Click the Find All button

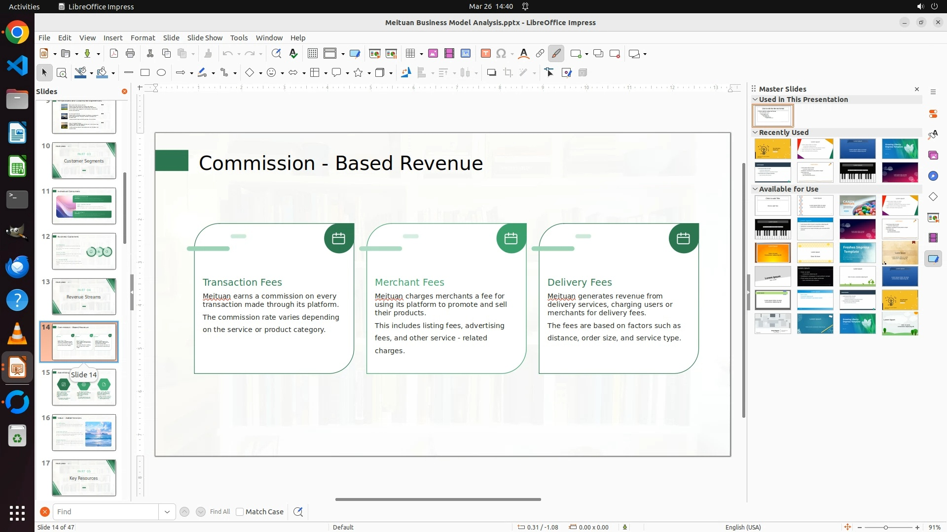pyautogui.click(x=219, y=512)
